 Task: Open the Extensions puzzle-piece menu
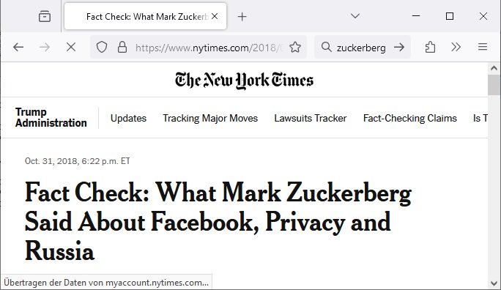pyautogui.click(x=430, y=48)
